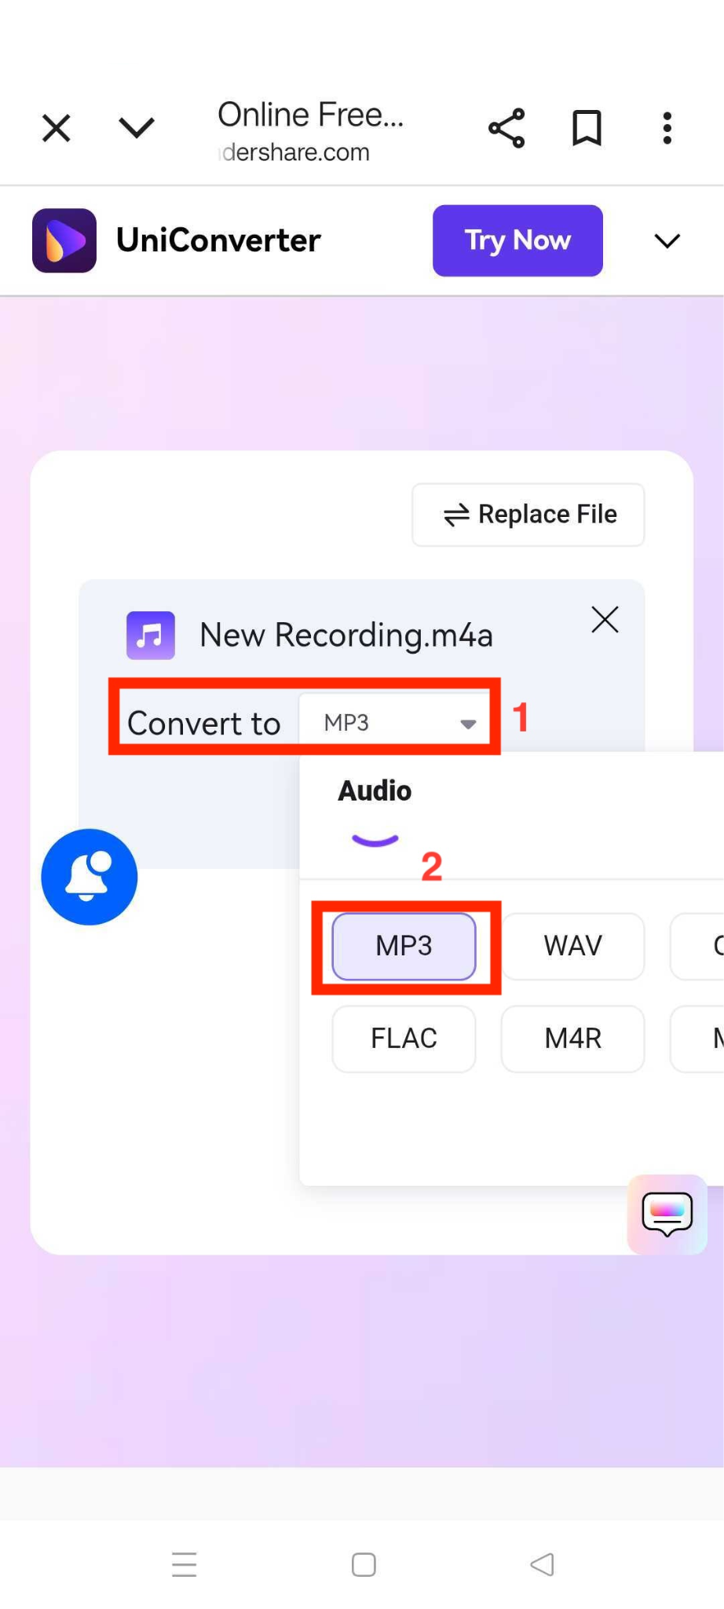
Task: Tap the UniConverter logo icon
Action: coord(64,240)
